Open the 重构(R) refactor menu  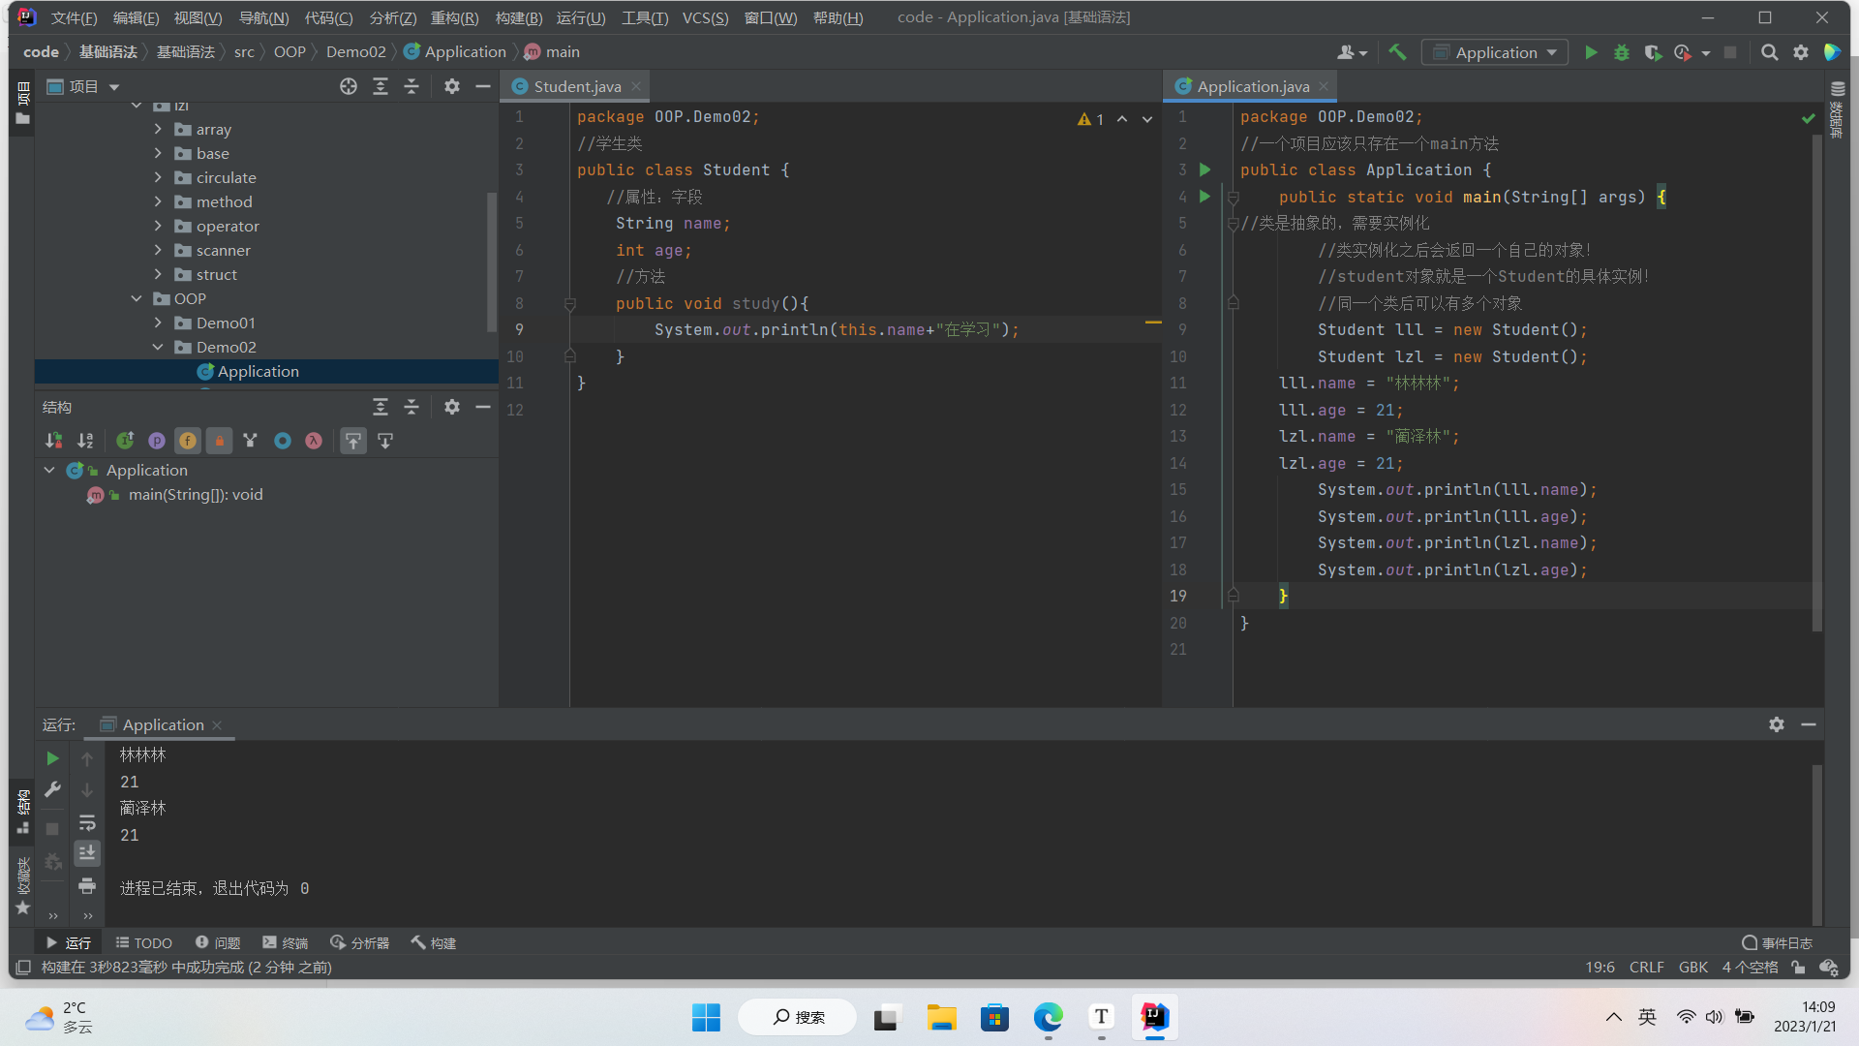(x=454, y=17)
